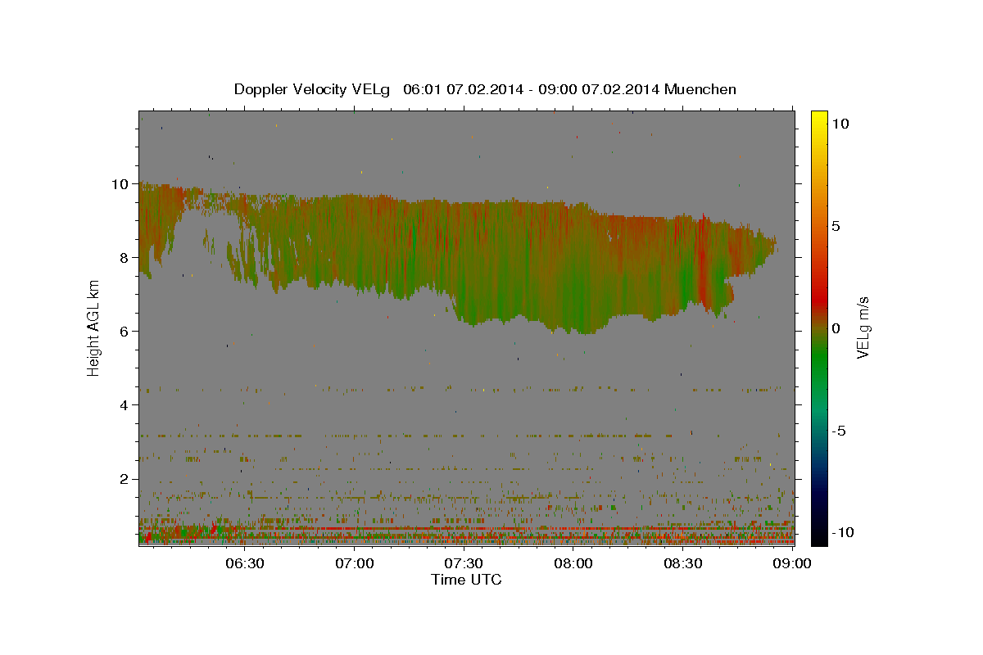This screenshot has width=983, height=655.
Task: Select the '08:30' time axis label
Action: pyautogui.click(x=682, y=563)
